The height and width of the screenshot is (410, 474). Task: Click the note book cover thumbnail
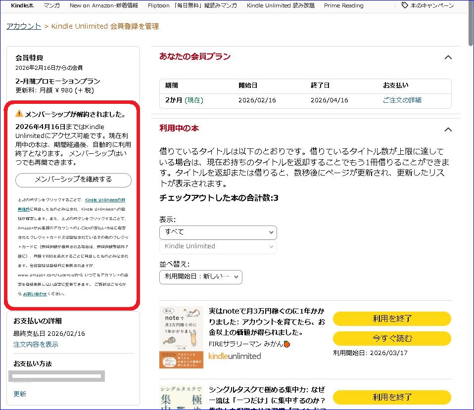[181, 337]
